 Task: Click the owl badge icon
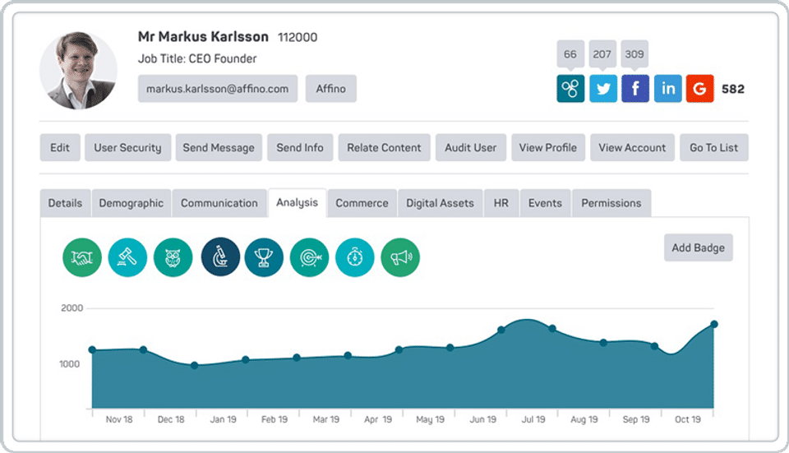click(x=173, y=257)
